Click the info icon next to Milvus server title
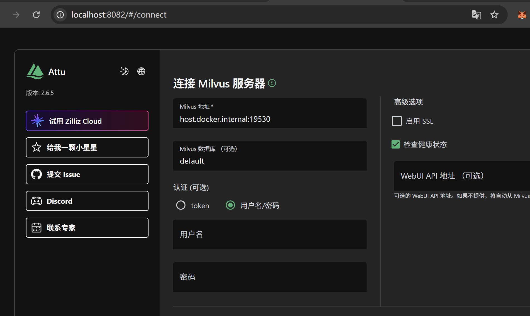530x316 pixels. pos(272,83)
